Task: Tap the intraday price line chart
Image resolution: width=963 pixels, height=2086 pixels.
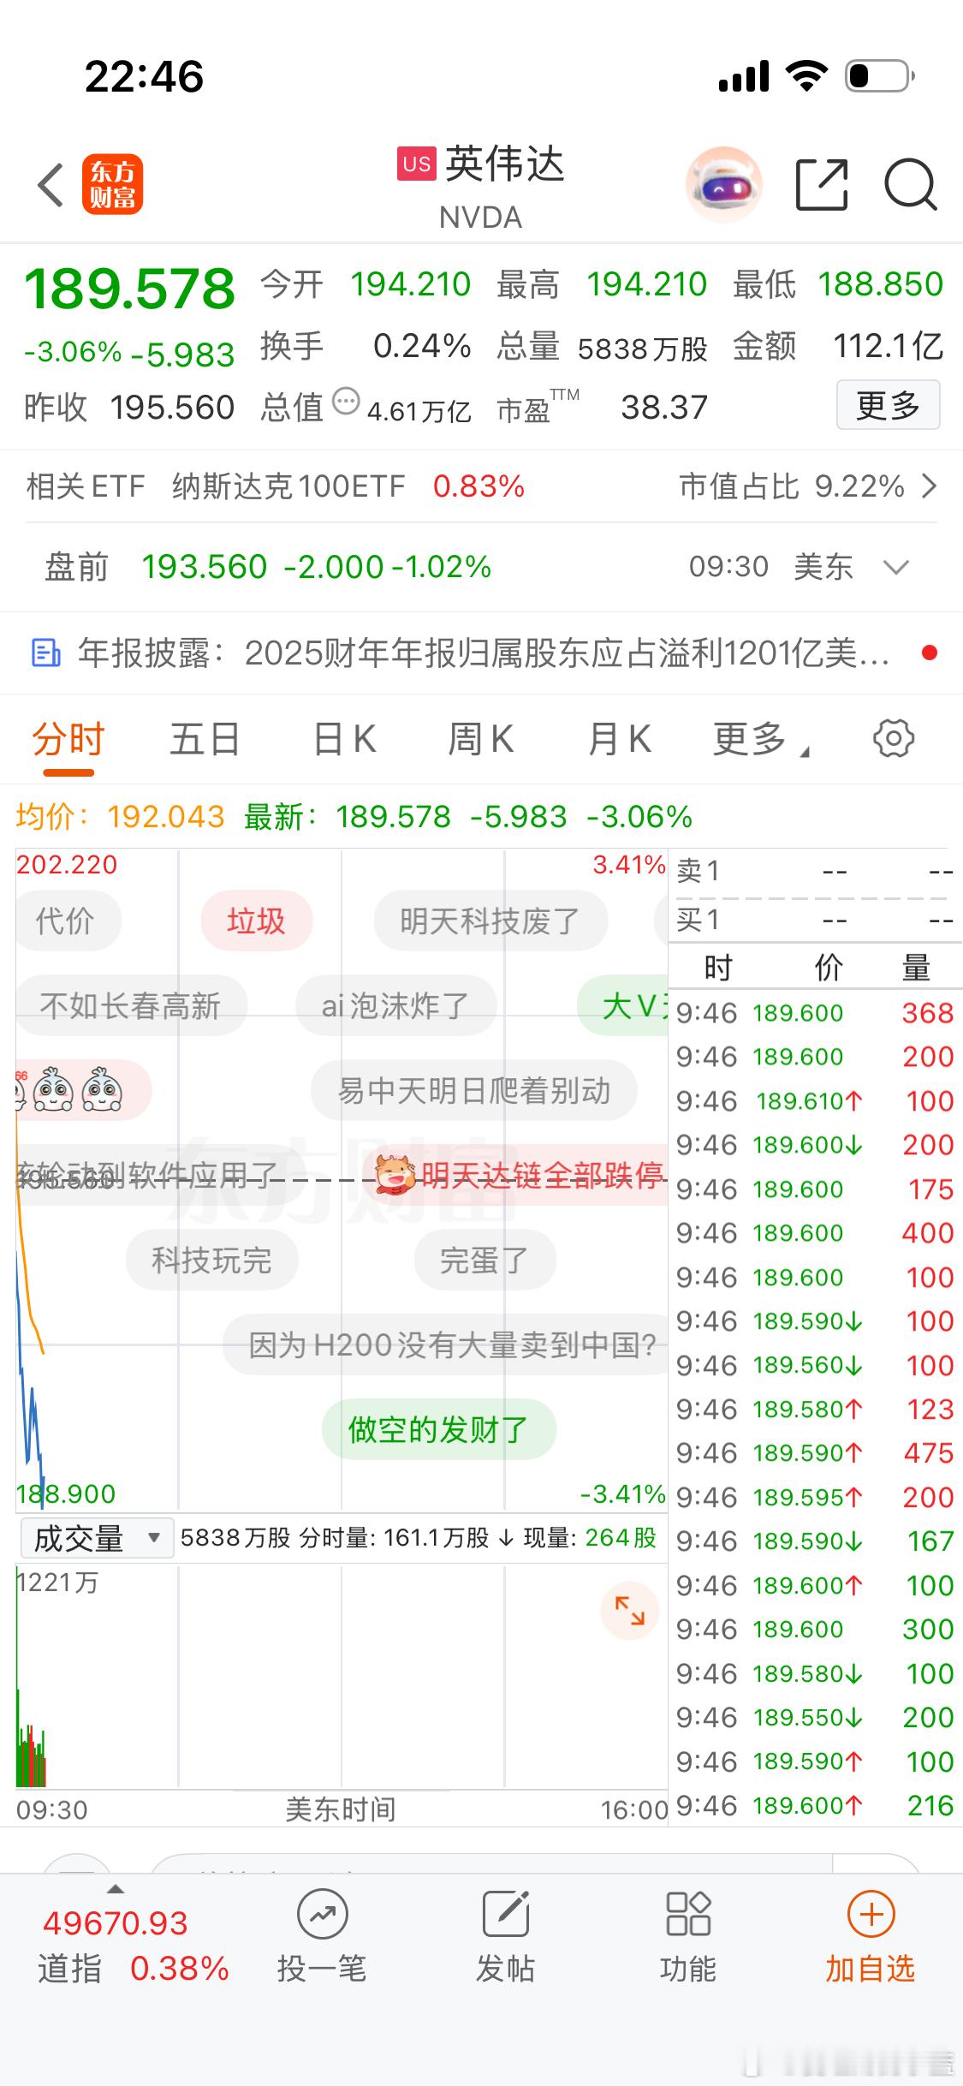Action: point(342,1180)
